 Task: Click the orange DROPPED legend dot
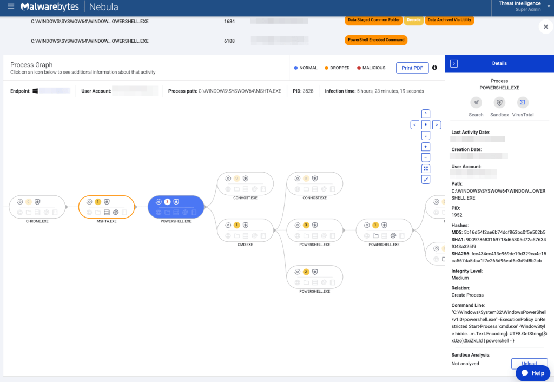point(326,68)
